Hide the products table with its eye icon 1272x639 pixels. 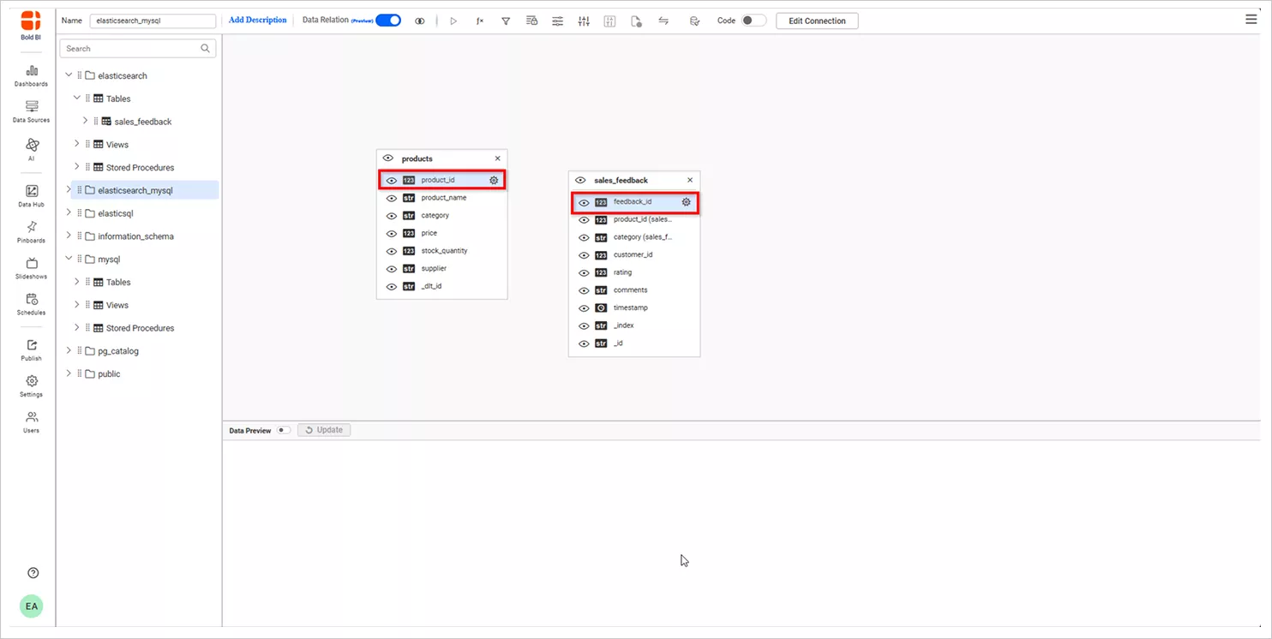click(388, 158)
